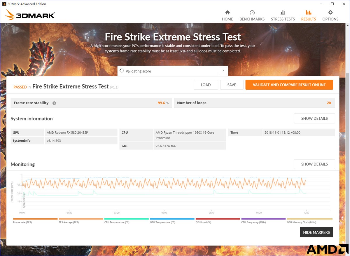Screen dimensions: 350x256
Task: Toggle the Frame rate (FPS) legend swatch
Action: pyautogui.click(x=35, y=219)
